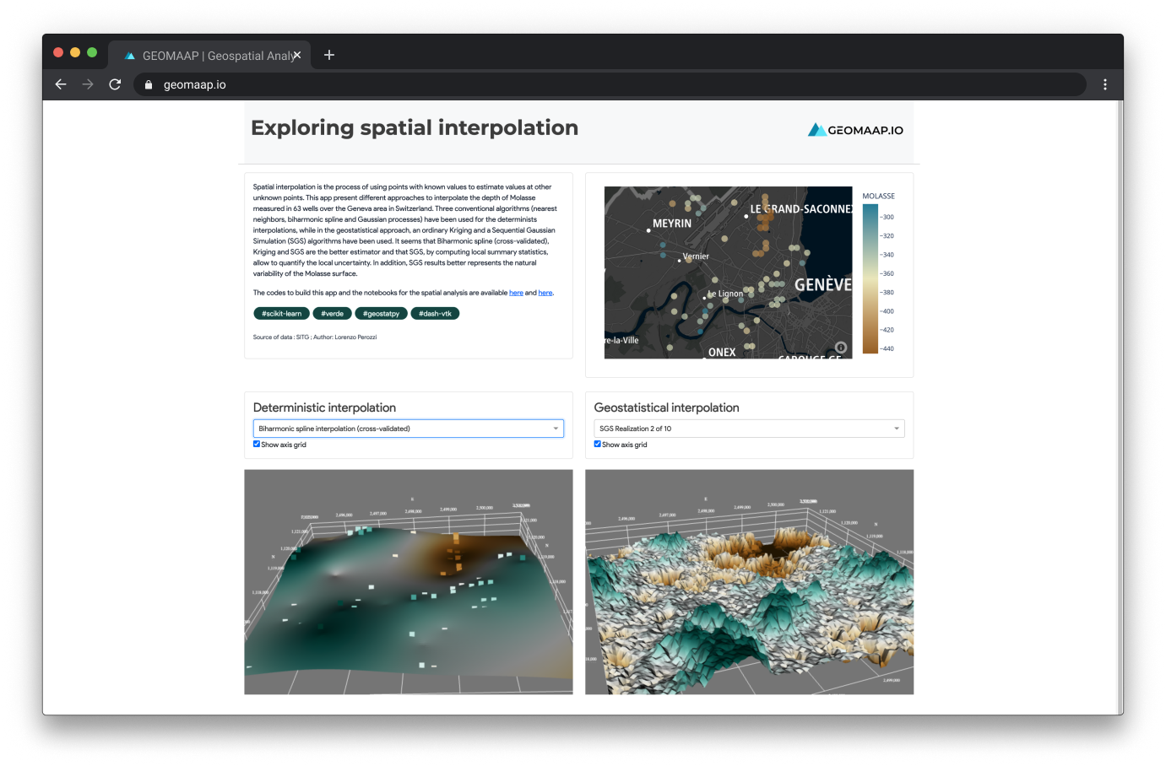
Task: Open the first 'here' code link
Action: coord(516,293)
